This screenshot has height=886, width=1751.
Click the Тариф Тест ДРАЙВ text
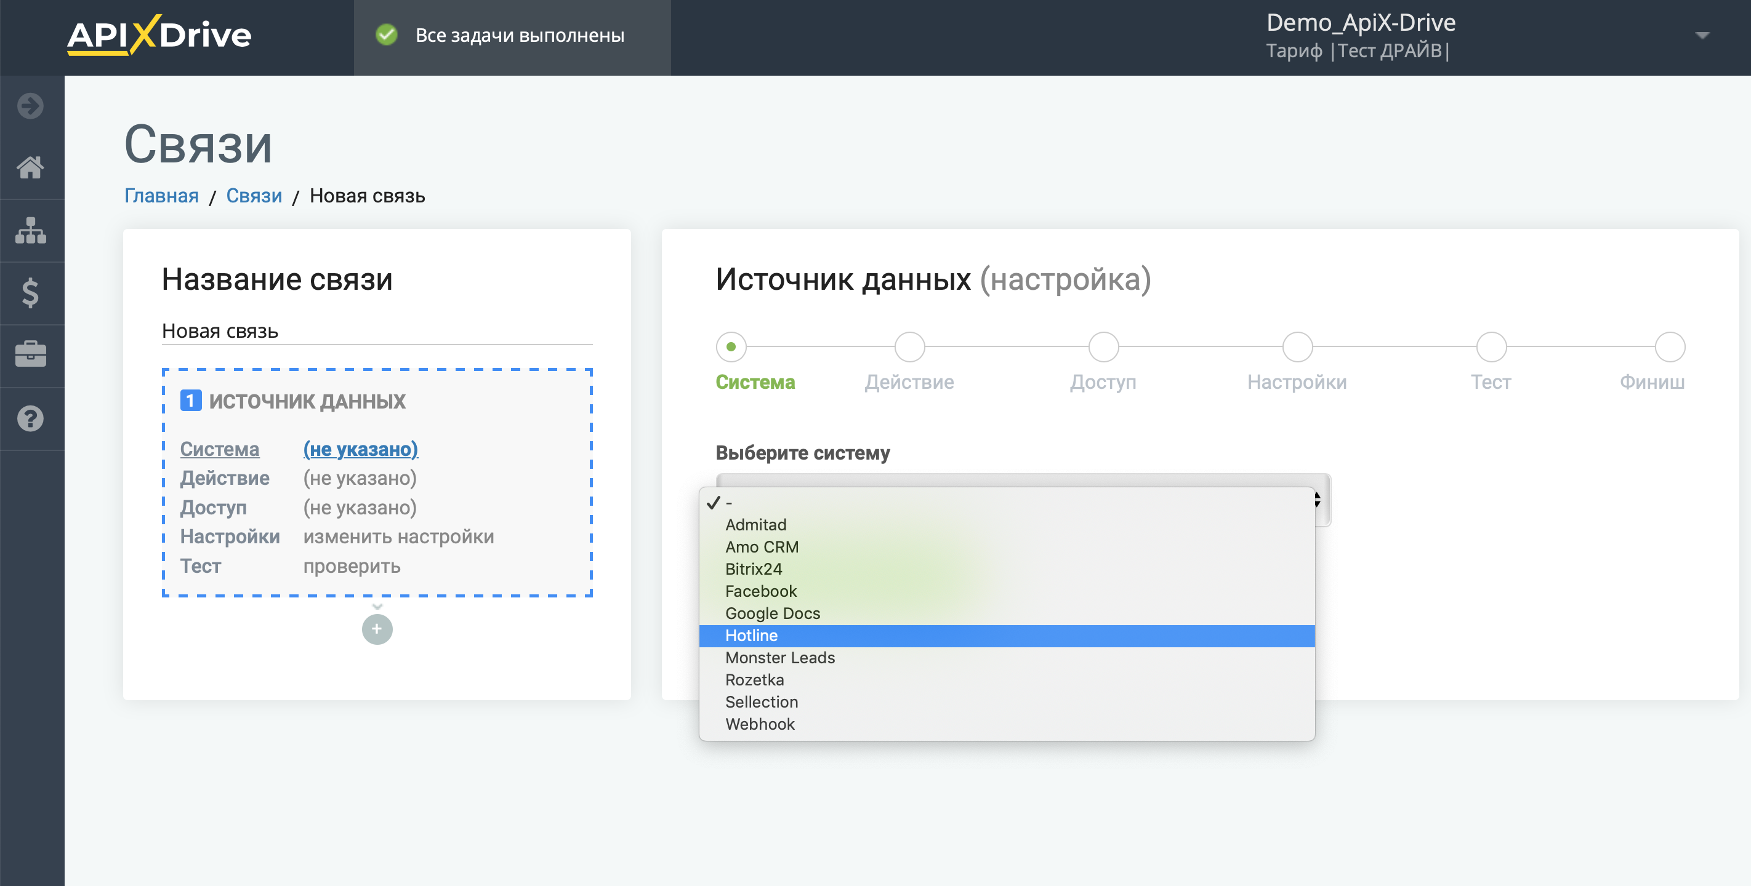pos(1358,51)
